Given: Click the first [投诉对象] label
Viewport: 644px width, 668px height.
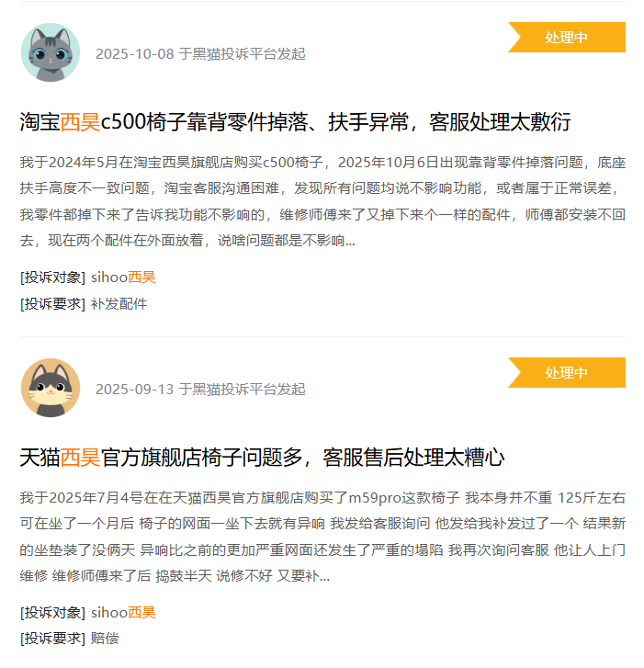Looking at the screenshot, I should coord(52,277).
